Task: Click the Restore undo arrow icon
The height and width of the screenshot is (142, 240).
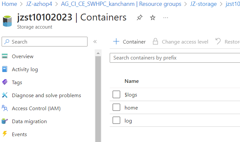Action: (x=218, y=41)
